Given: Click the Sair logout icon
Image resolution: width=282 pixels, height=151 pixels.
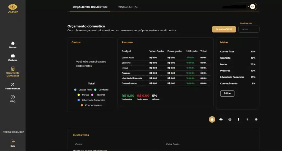Looking at the screenshot, I should point(13,141).
